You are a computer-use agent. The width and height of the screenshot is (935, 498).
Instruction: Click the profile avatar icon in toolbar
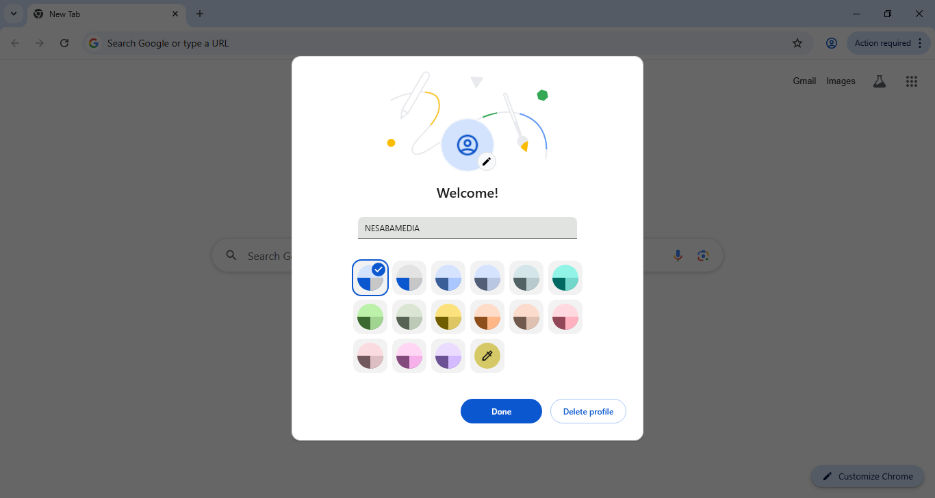pos(832,43)
